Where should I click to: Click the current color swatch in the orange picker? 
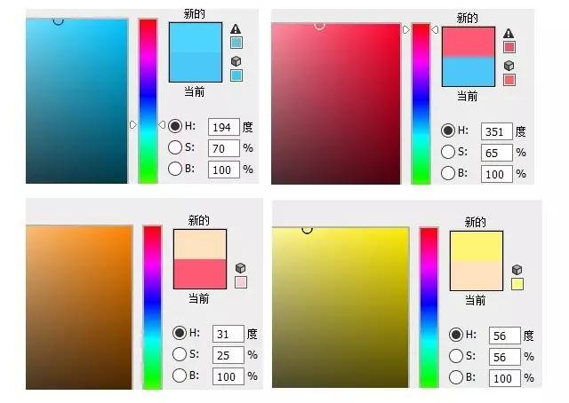tap(200, 273)
